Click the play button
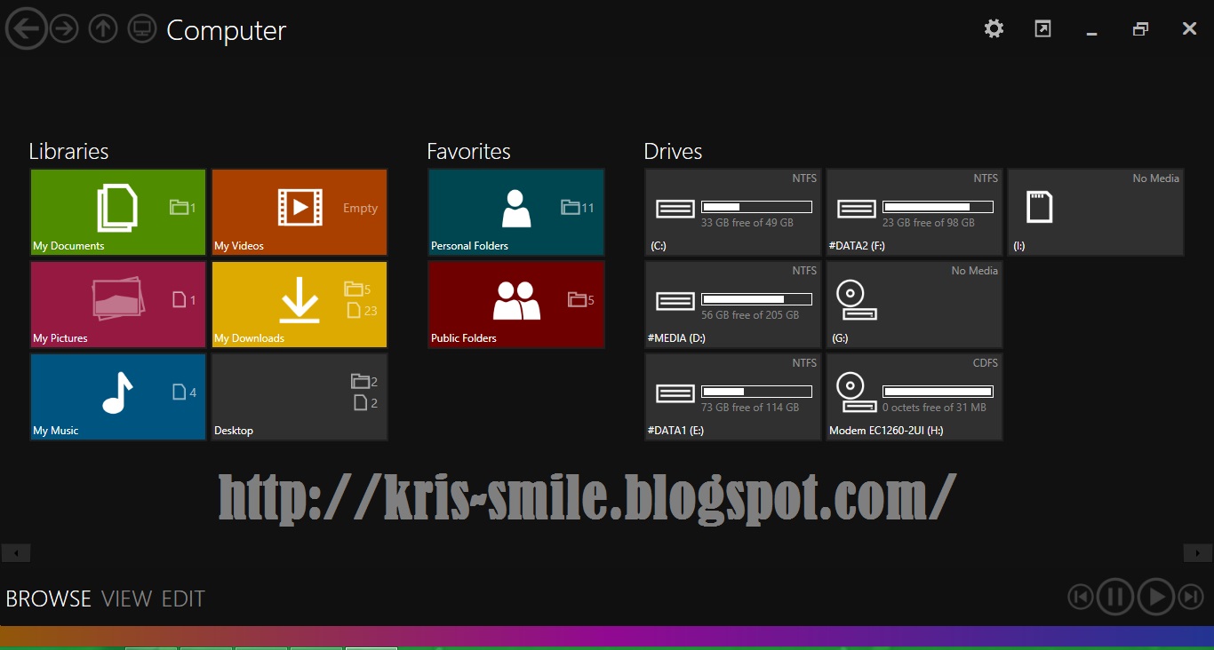The image size is (1214, 650). tap(1156, 597)
